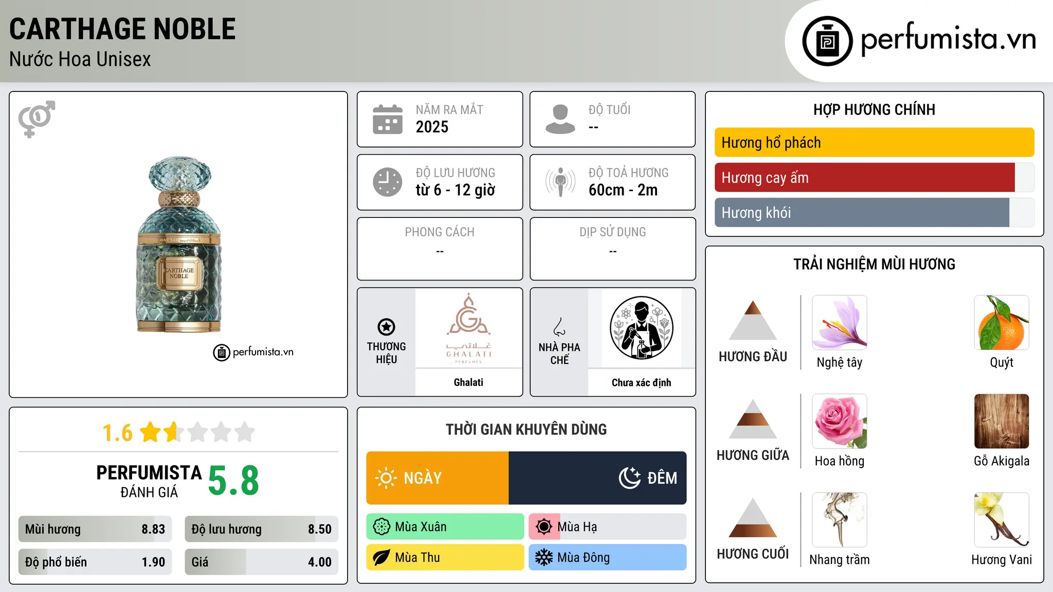
Task: Click the clock icon beside Độ lưu hương
Action: 388,182
